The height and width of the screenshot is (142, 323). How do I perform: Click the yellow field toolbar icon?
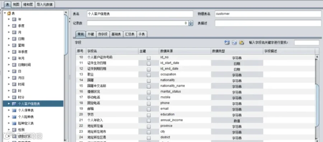242,42
